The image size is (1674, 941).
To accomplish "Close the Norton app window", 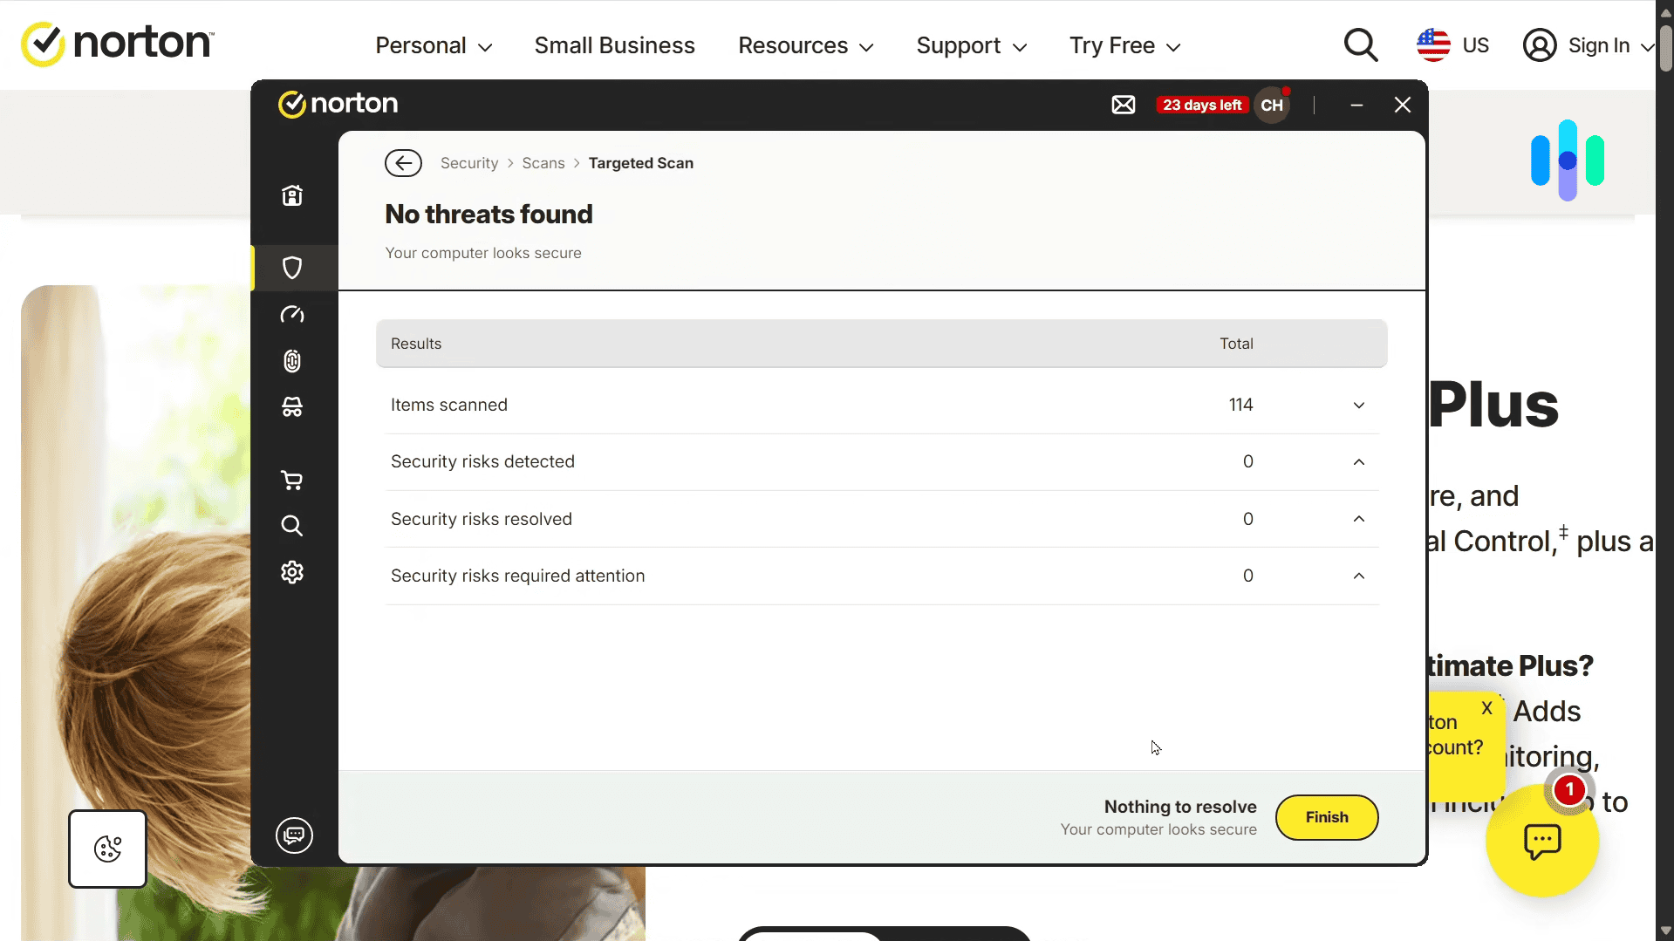I will tap(1403, 106).
